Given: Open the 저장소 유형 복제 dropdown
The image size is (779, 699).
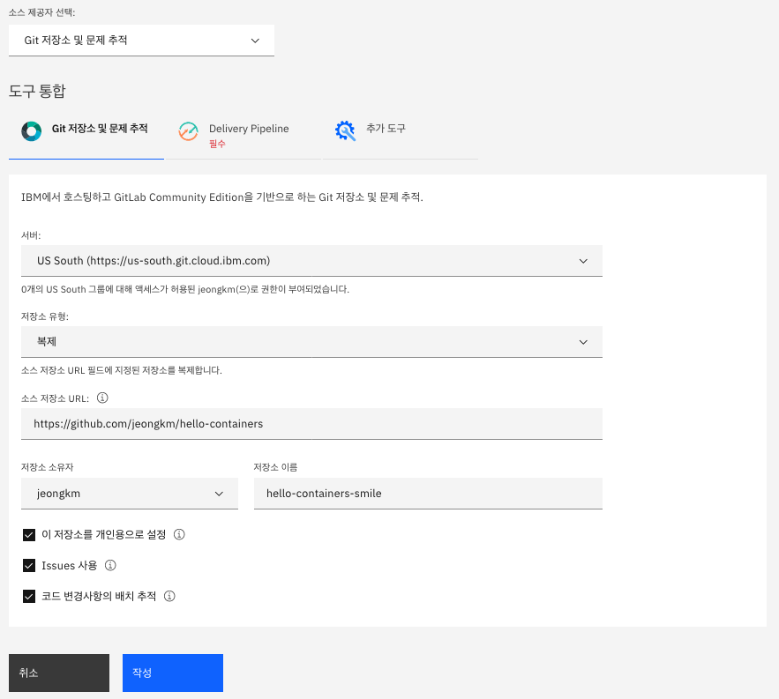Looking at the screenshot, I should (311, 341).
